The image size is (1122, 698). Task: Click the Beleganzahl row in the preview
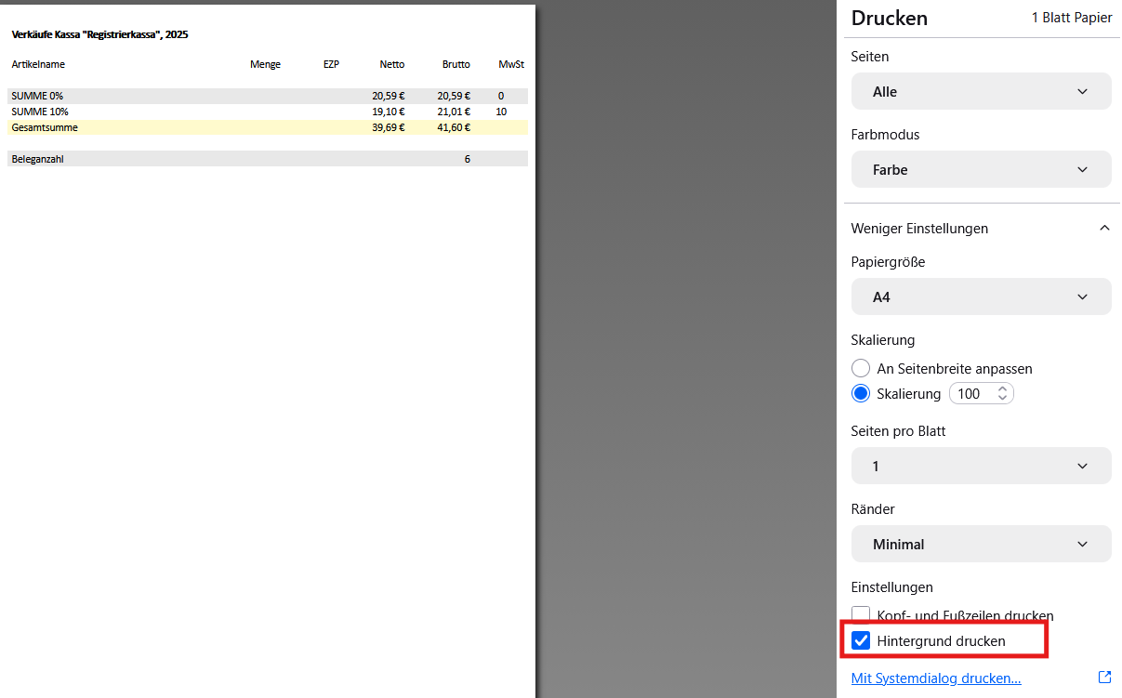point(267,159)
